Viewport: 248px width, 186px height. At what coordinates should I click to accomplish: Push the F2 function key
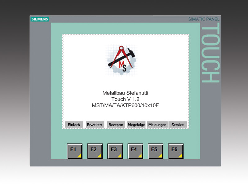[x=95, y=151]
